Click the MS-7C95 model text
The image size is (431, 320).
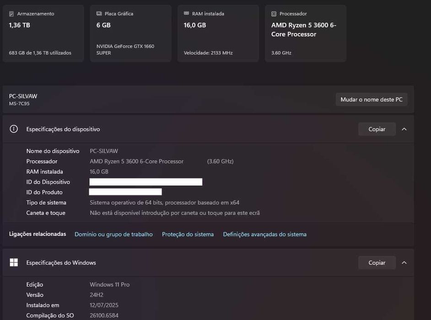19,104
